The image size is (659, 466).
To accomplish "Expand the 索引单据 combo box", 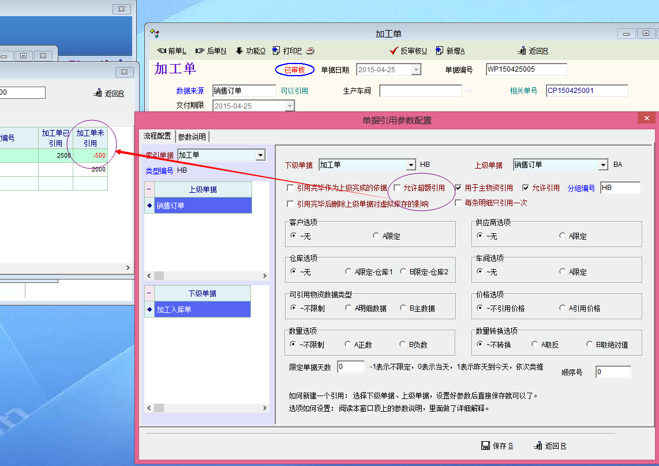I will click(260, 155).
